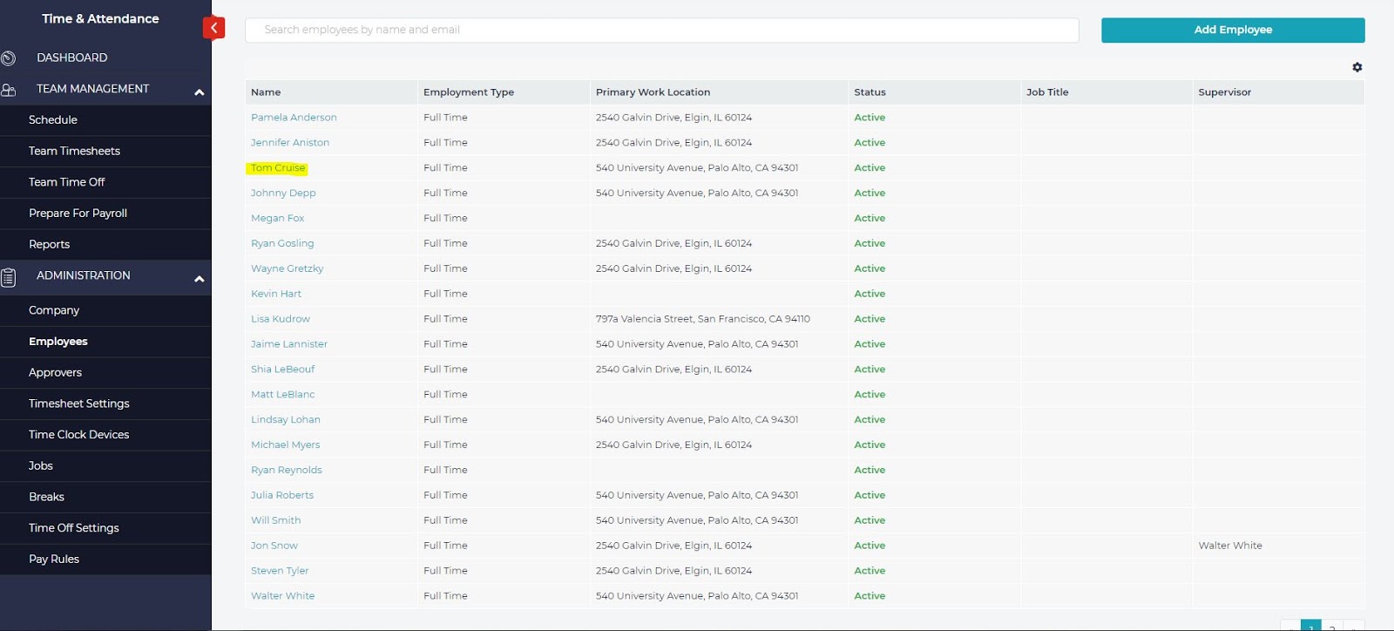
Task: Go to page 1 in pagination
Action: (1310, 626)
